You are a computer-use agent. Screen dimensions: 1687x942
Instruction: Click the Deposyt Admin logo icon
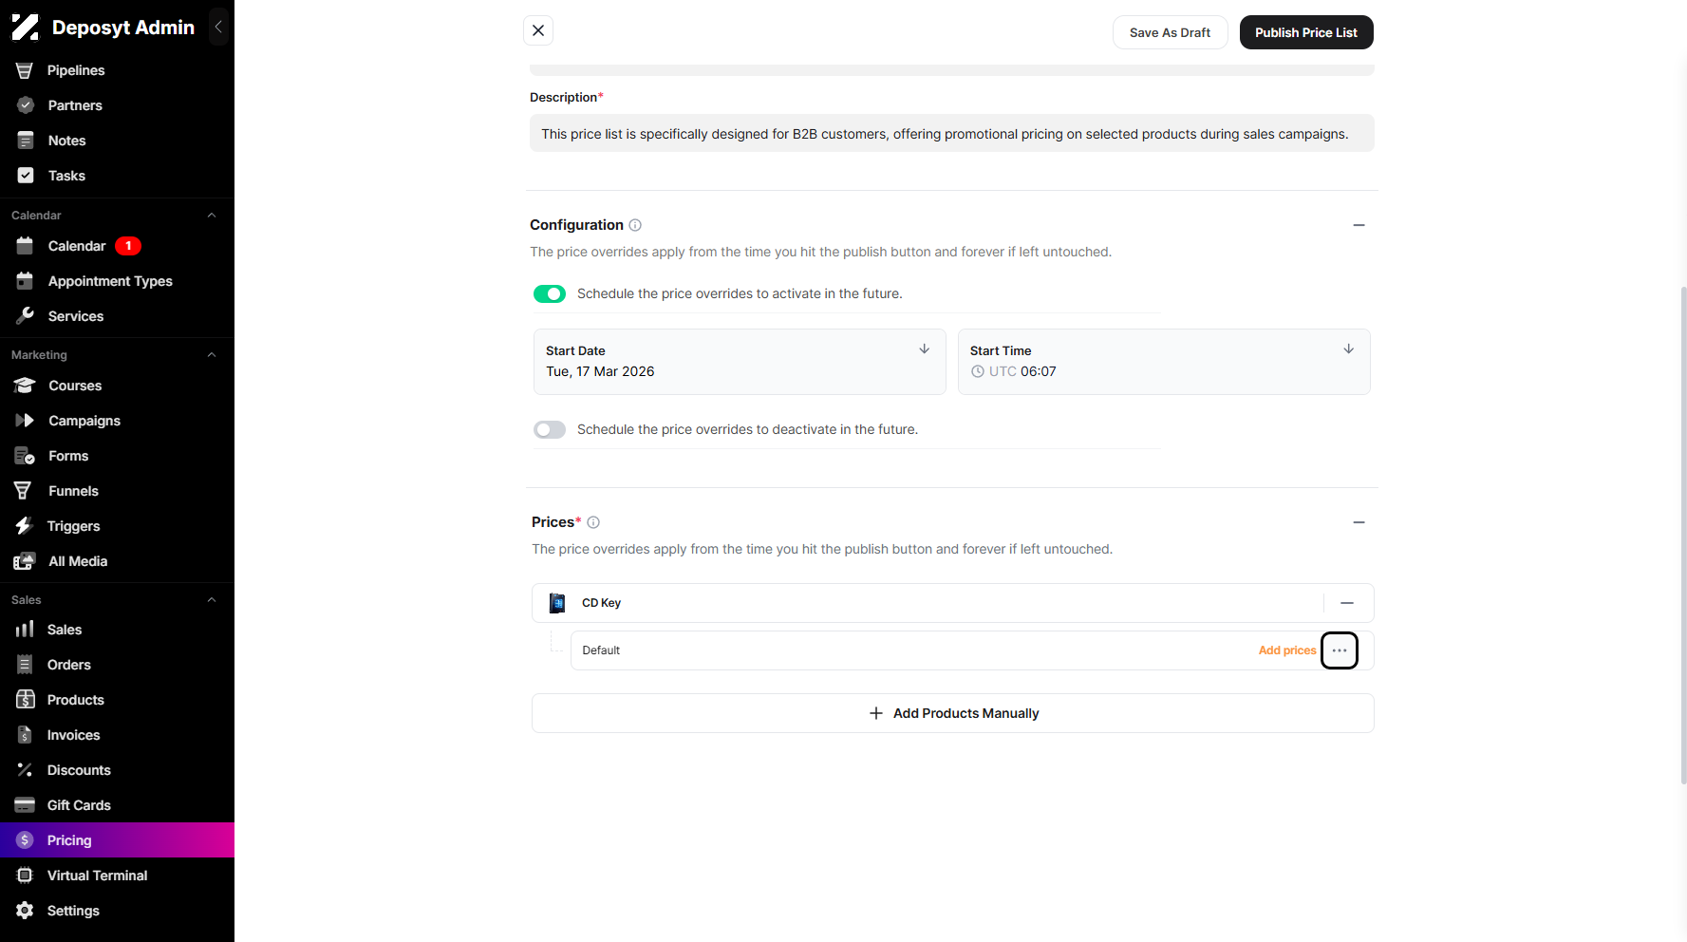(x=25, y=28)
